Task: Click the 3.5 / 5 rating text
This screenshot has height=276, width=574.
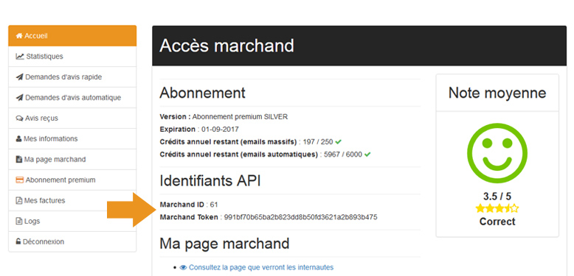Action: click(497, 197)
